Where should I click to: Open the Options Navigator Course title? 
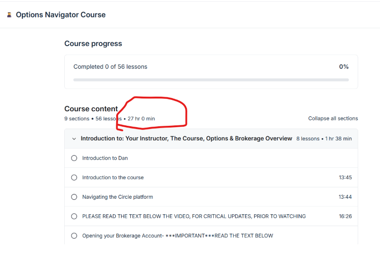[x=61, y=15]
